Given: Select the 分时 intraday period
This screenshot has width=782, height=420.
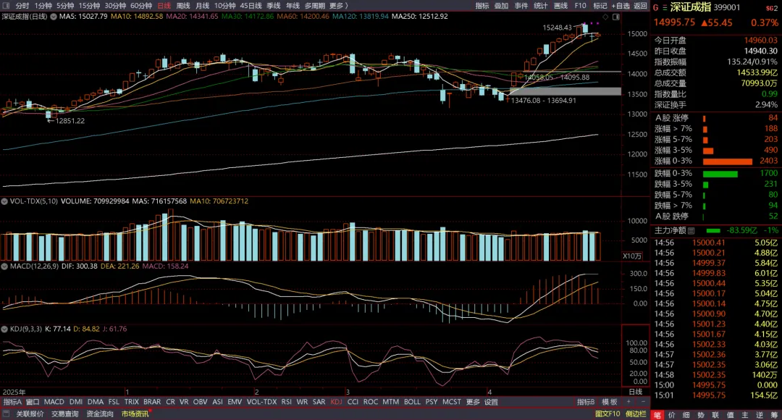Looking at the screenshot, I should pyautogui.click(x=22, y=6).
